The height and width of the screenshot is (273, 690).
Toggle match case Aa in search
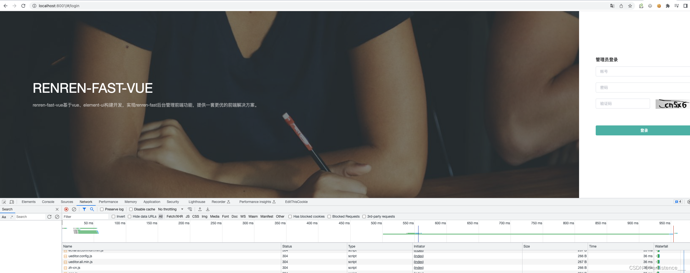tap(4, 217)
